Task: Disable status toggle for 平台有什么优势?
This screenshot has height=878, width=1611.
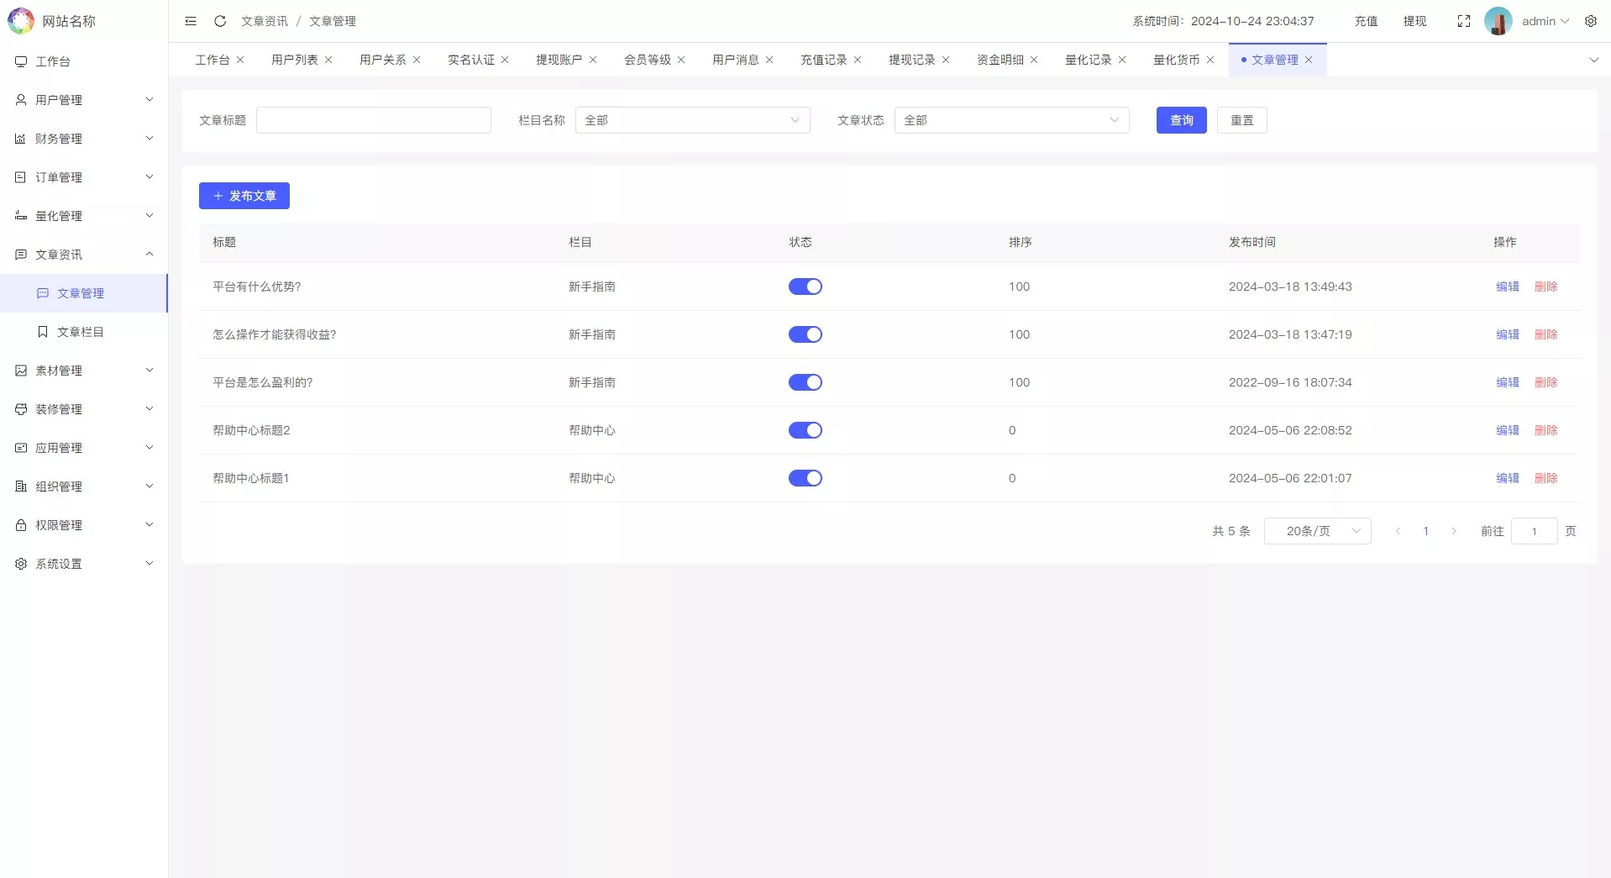Action: tap(805, 287)
